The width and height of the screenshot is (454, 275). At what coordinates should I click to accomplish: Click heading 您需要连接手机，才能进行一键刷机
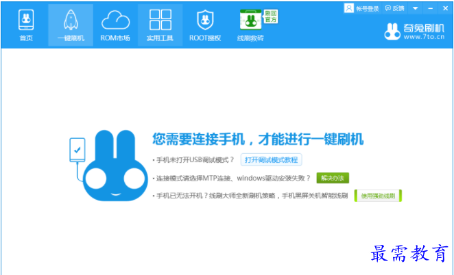coord(258,139)
